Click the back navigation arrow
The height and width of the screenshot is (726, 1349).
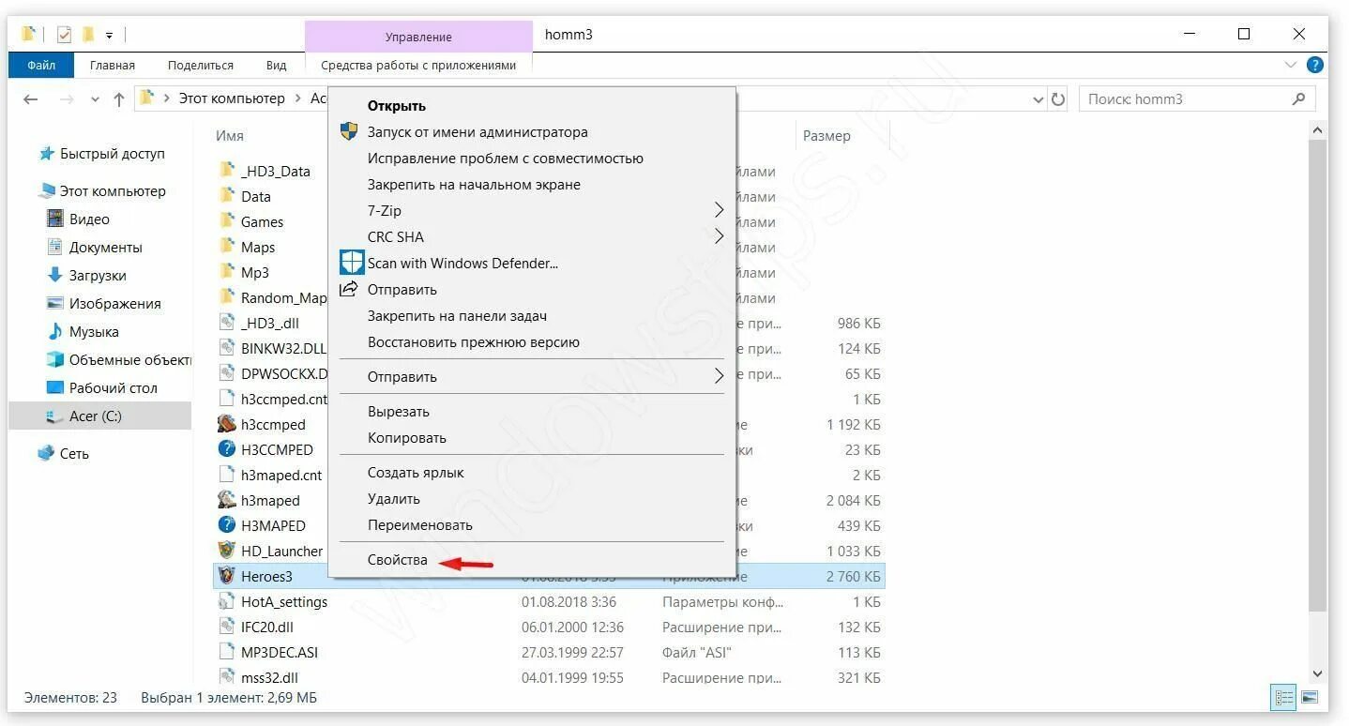(x=31, y=98)
